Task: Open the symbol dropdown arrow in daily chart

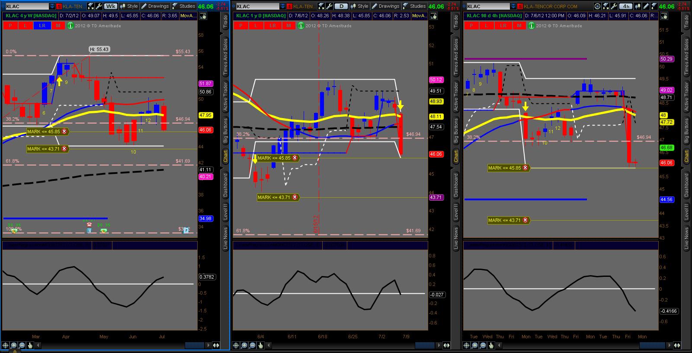Action: (x=283, y=6)
